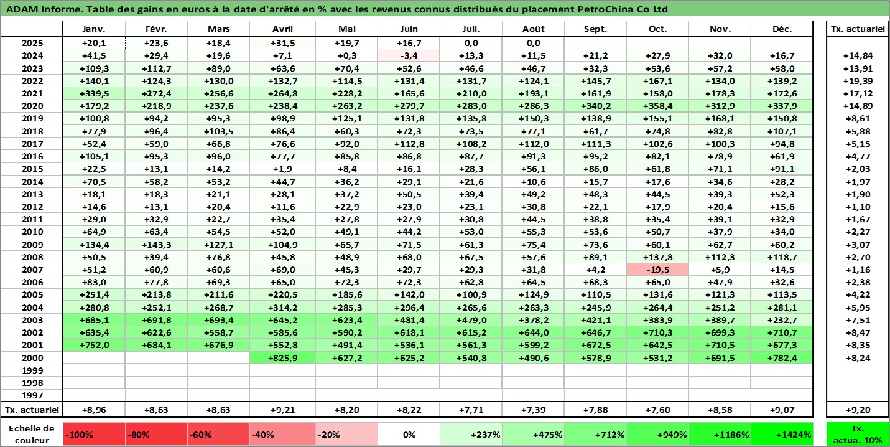Click the +782,4 cell for December 2000
Screen dimensions: 890x447
click(x=781, y=358)
